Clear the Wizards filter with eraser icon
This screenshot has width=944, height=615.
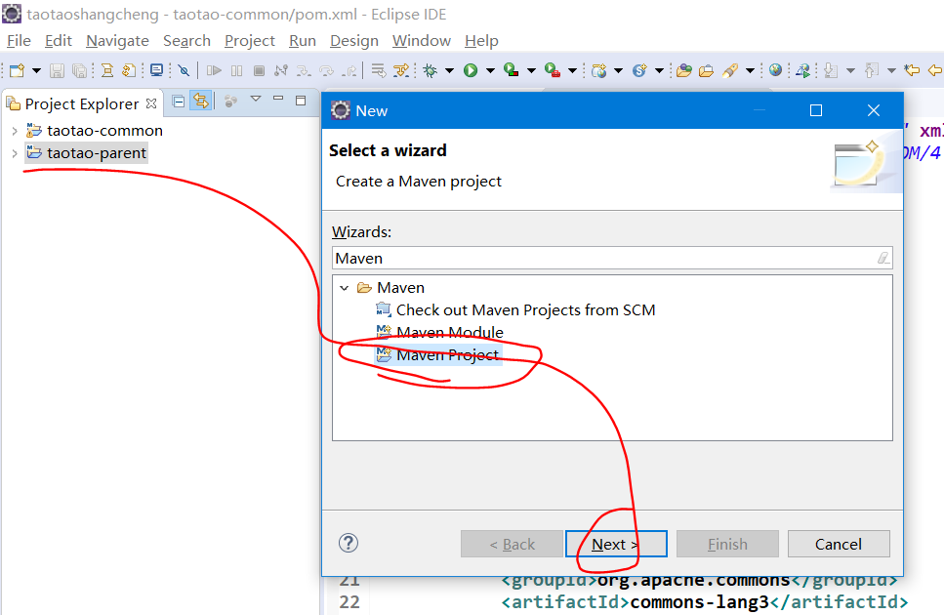[x=882, y=258]
